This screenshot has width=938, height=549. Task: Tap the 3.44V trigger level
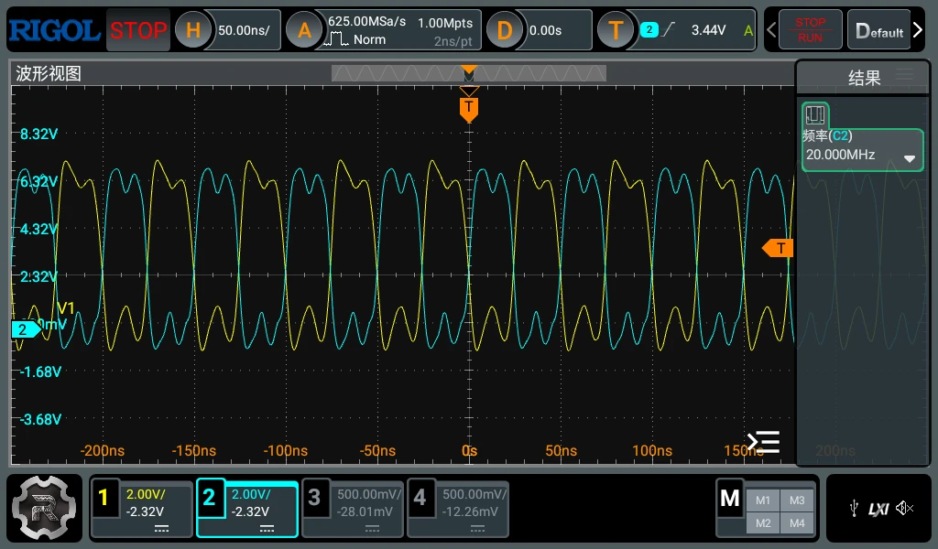[x=708, y=30]
